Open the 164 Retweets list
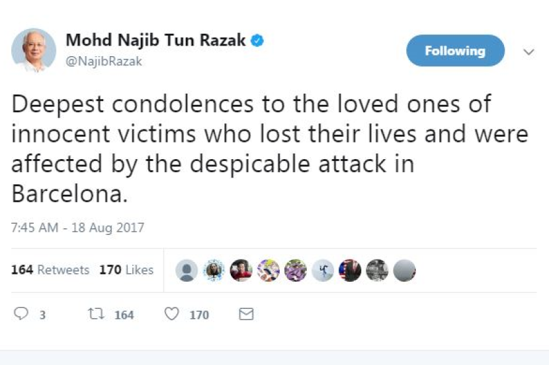The height and width of the screenshot is (365, 549). pos(50,270)
